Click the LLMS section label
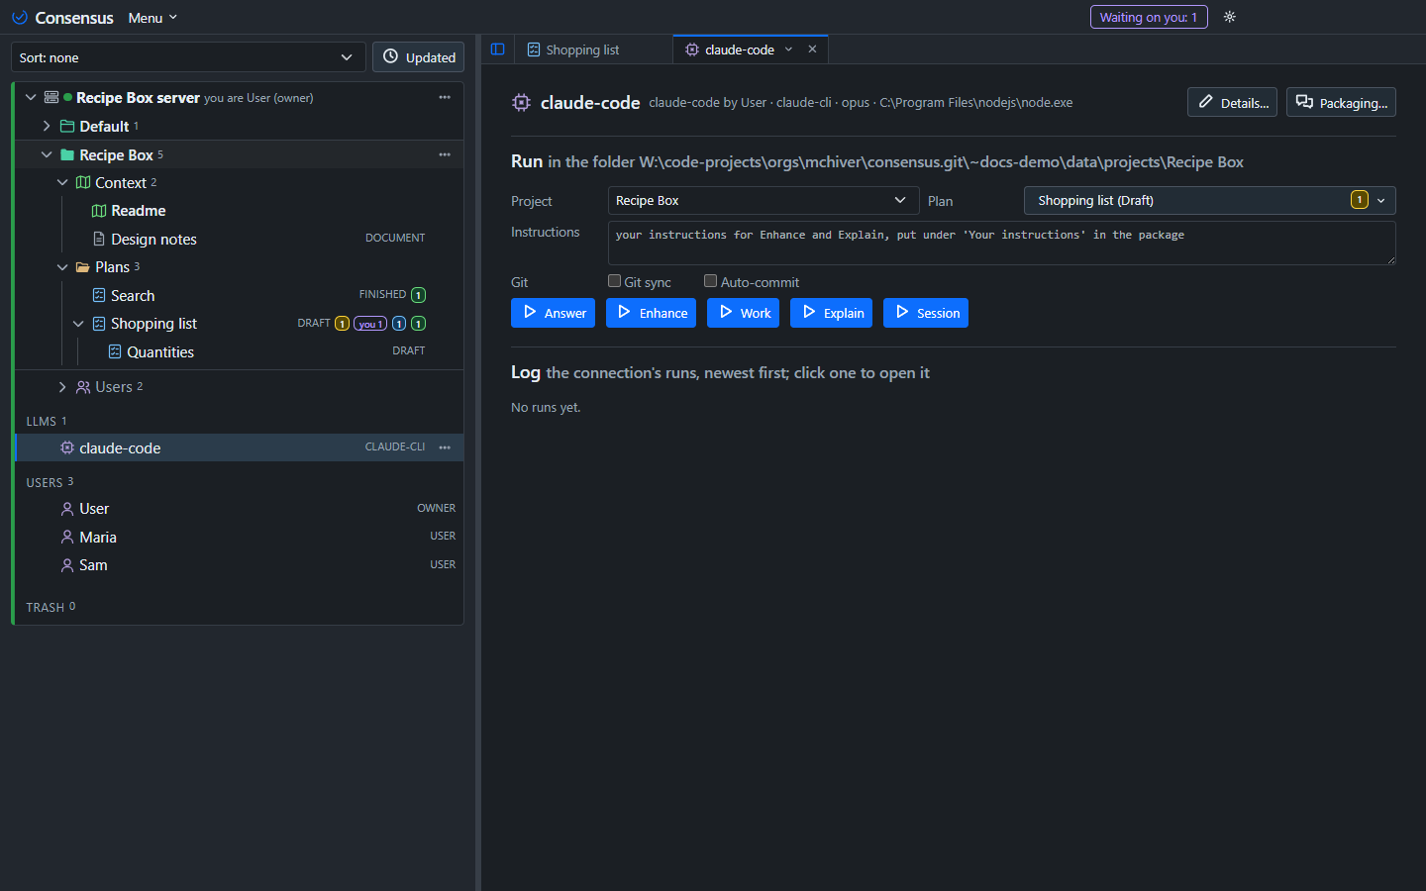The height and width of the screenshot is (891, 1426). [41, 421]
